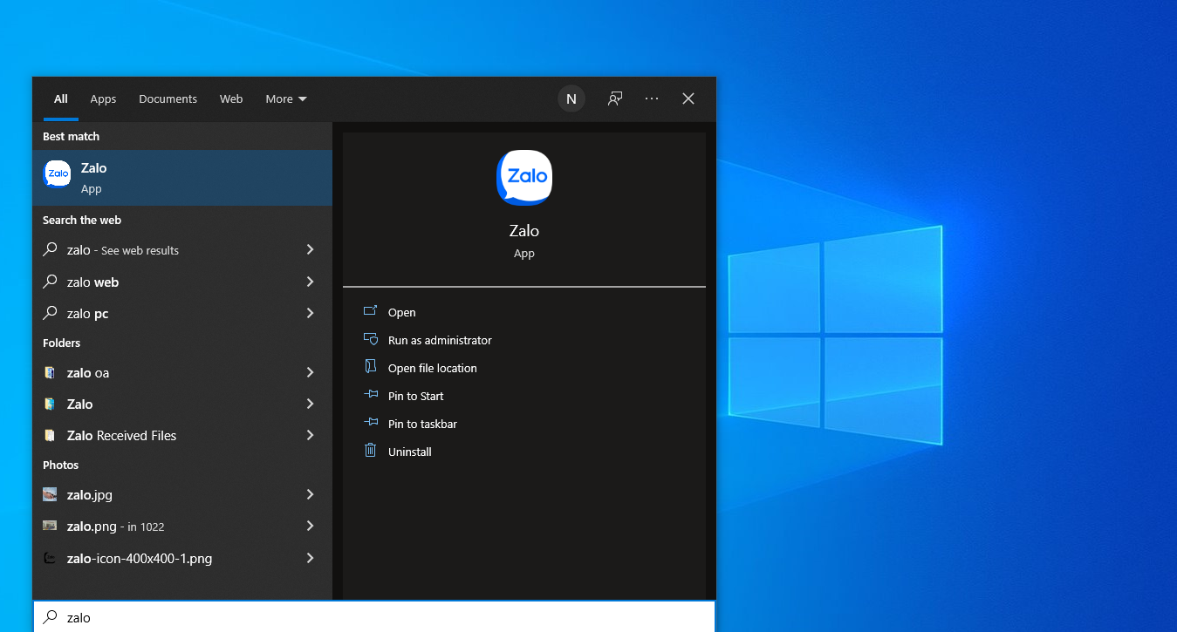Expand arrow for zalo-icon-400x400-1.png
1177x632 pixels.
click(x=310, y=558)
